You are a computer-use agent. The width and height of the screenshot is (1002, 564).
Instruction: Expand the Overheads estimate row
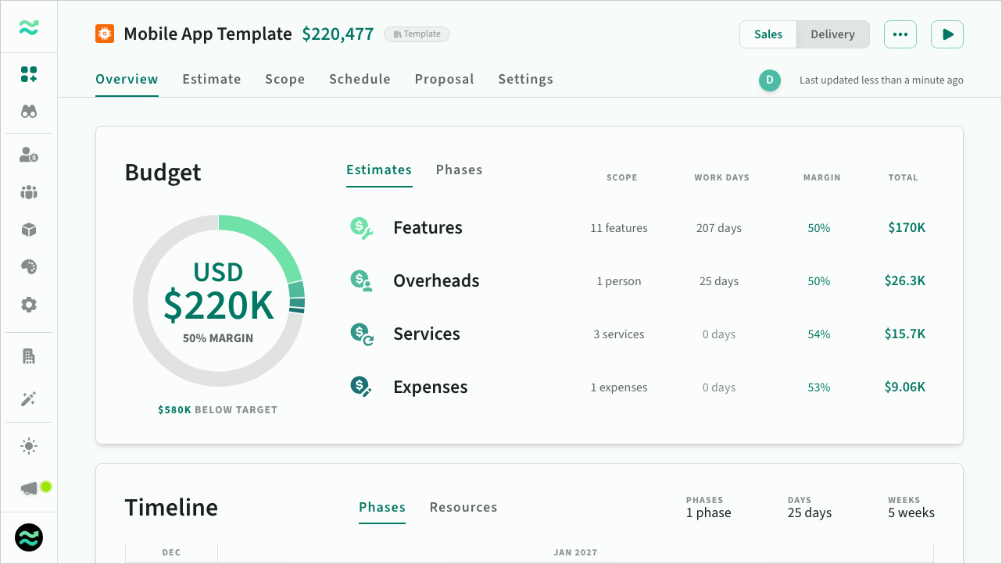tap(436, 281)
